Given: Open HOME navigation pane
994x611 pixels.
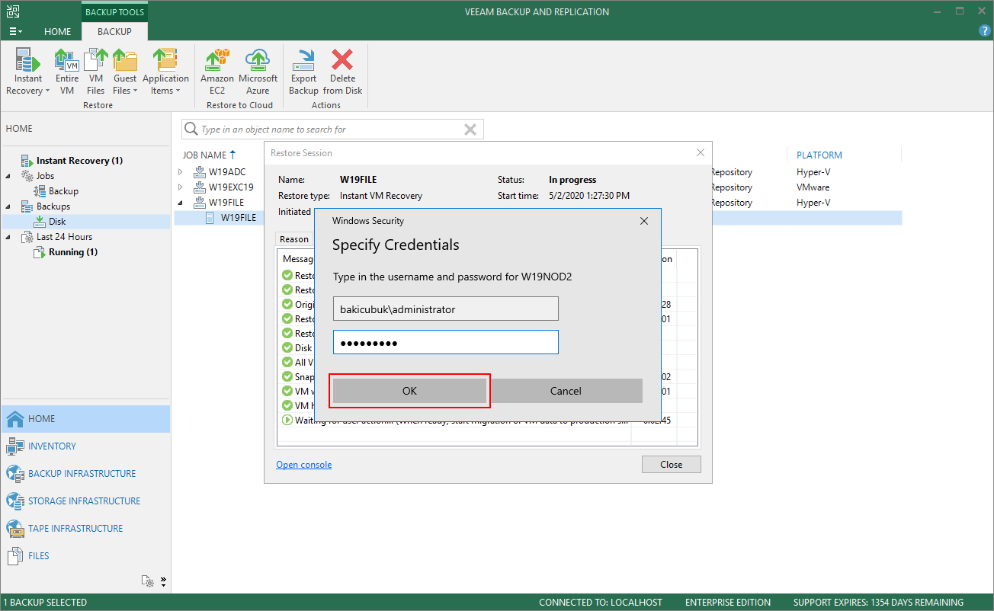Looking at the screenshot, I should (85, 419).
